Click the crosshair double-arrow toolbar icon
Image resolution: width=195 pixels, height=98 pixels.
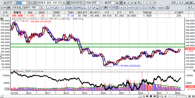tap(5, 8)
